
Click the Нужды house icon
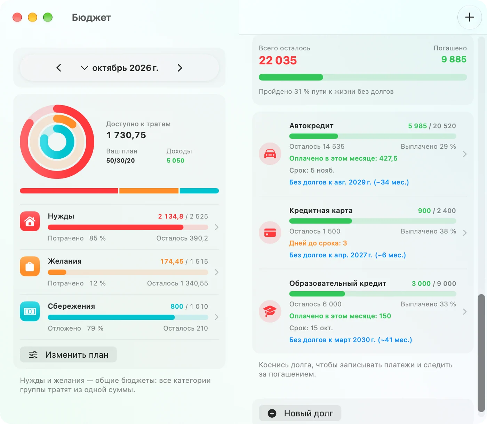pos(30,221)
